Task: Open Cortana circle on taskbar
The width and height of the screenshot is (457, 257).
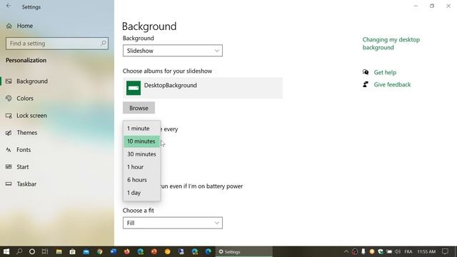Action: [32, 251]
